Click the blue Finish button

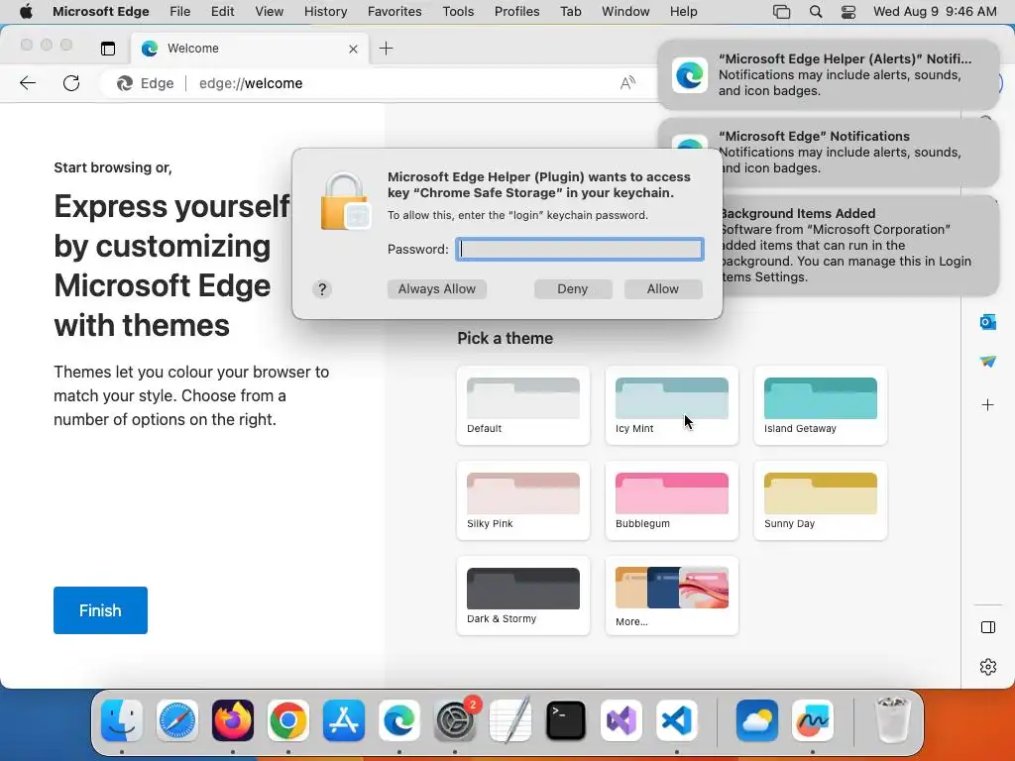[100, 610]
